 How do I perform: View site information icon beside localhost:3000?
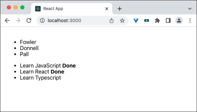click(42, 21)
